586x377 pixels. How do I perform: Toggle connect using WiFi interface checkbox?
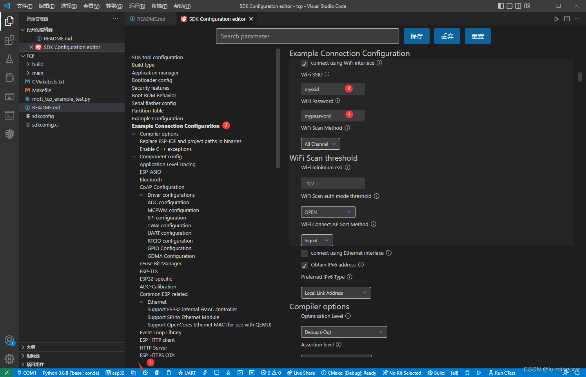coord(305,63)
